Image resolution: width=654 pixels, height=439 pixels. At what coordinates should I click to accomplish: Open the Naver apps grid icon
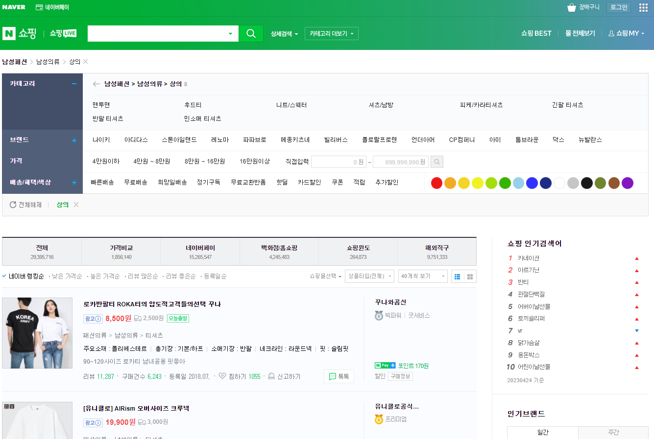[x=643, y=7]
